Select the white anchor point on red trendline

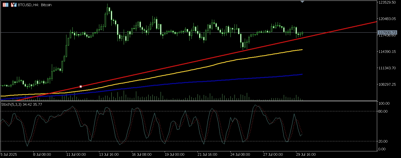coord(81,87)
